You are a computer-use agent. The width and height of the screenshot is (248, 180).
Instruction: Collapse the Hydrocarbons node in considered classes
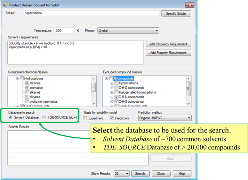(17, 79)
